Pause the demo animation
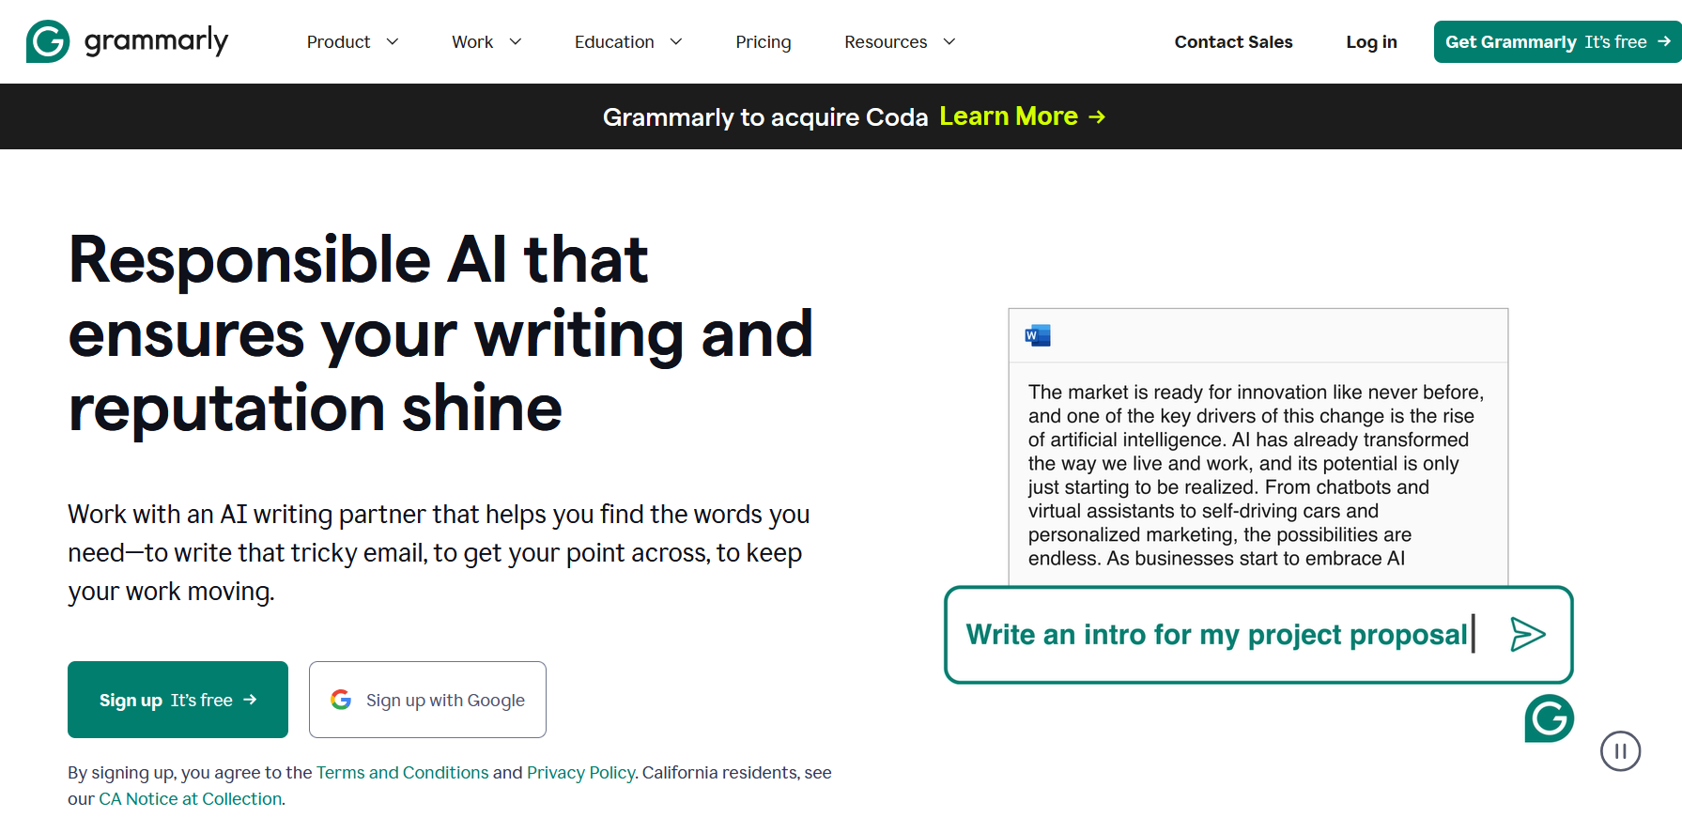This screenshot has width=1682, height=833. click(x=1620, y=751)
